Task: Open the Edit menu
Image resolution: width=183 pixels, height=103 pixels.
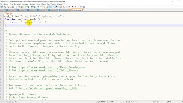Action: click(x=1, y=4)
